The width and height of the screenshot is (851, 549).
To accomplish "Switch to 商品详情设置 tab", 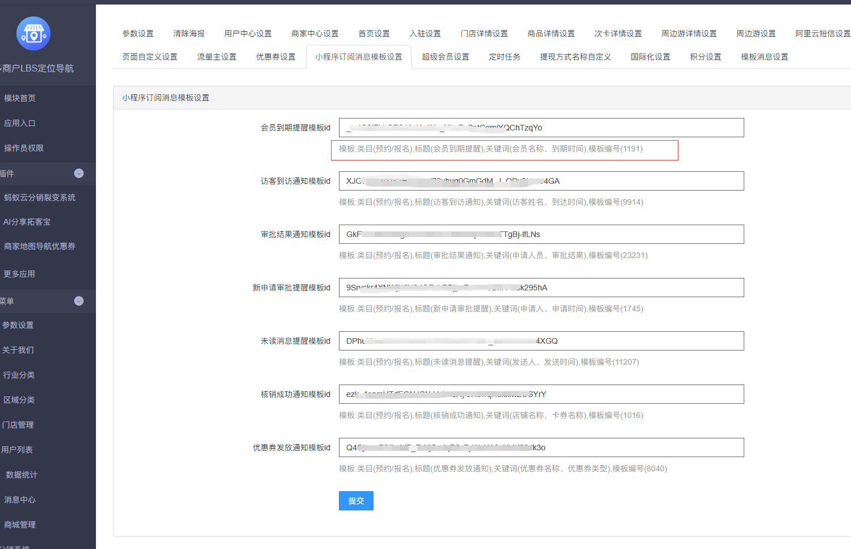I will pos(551,33).
